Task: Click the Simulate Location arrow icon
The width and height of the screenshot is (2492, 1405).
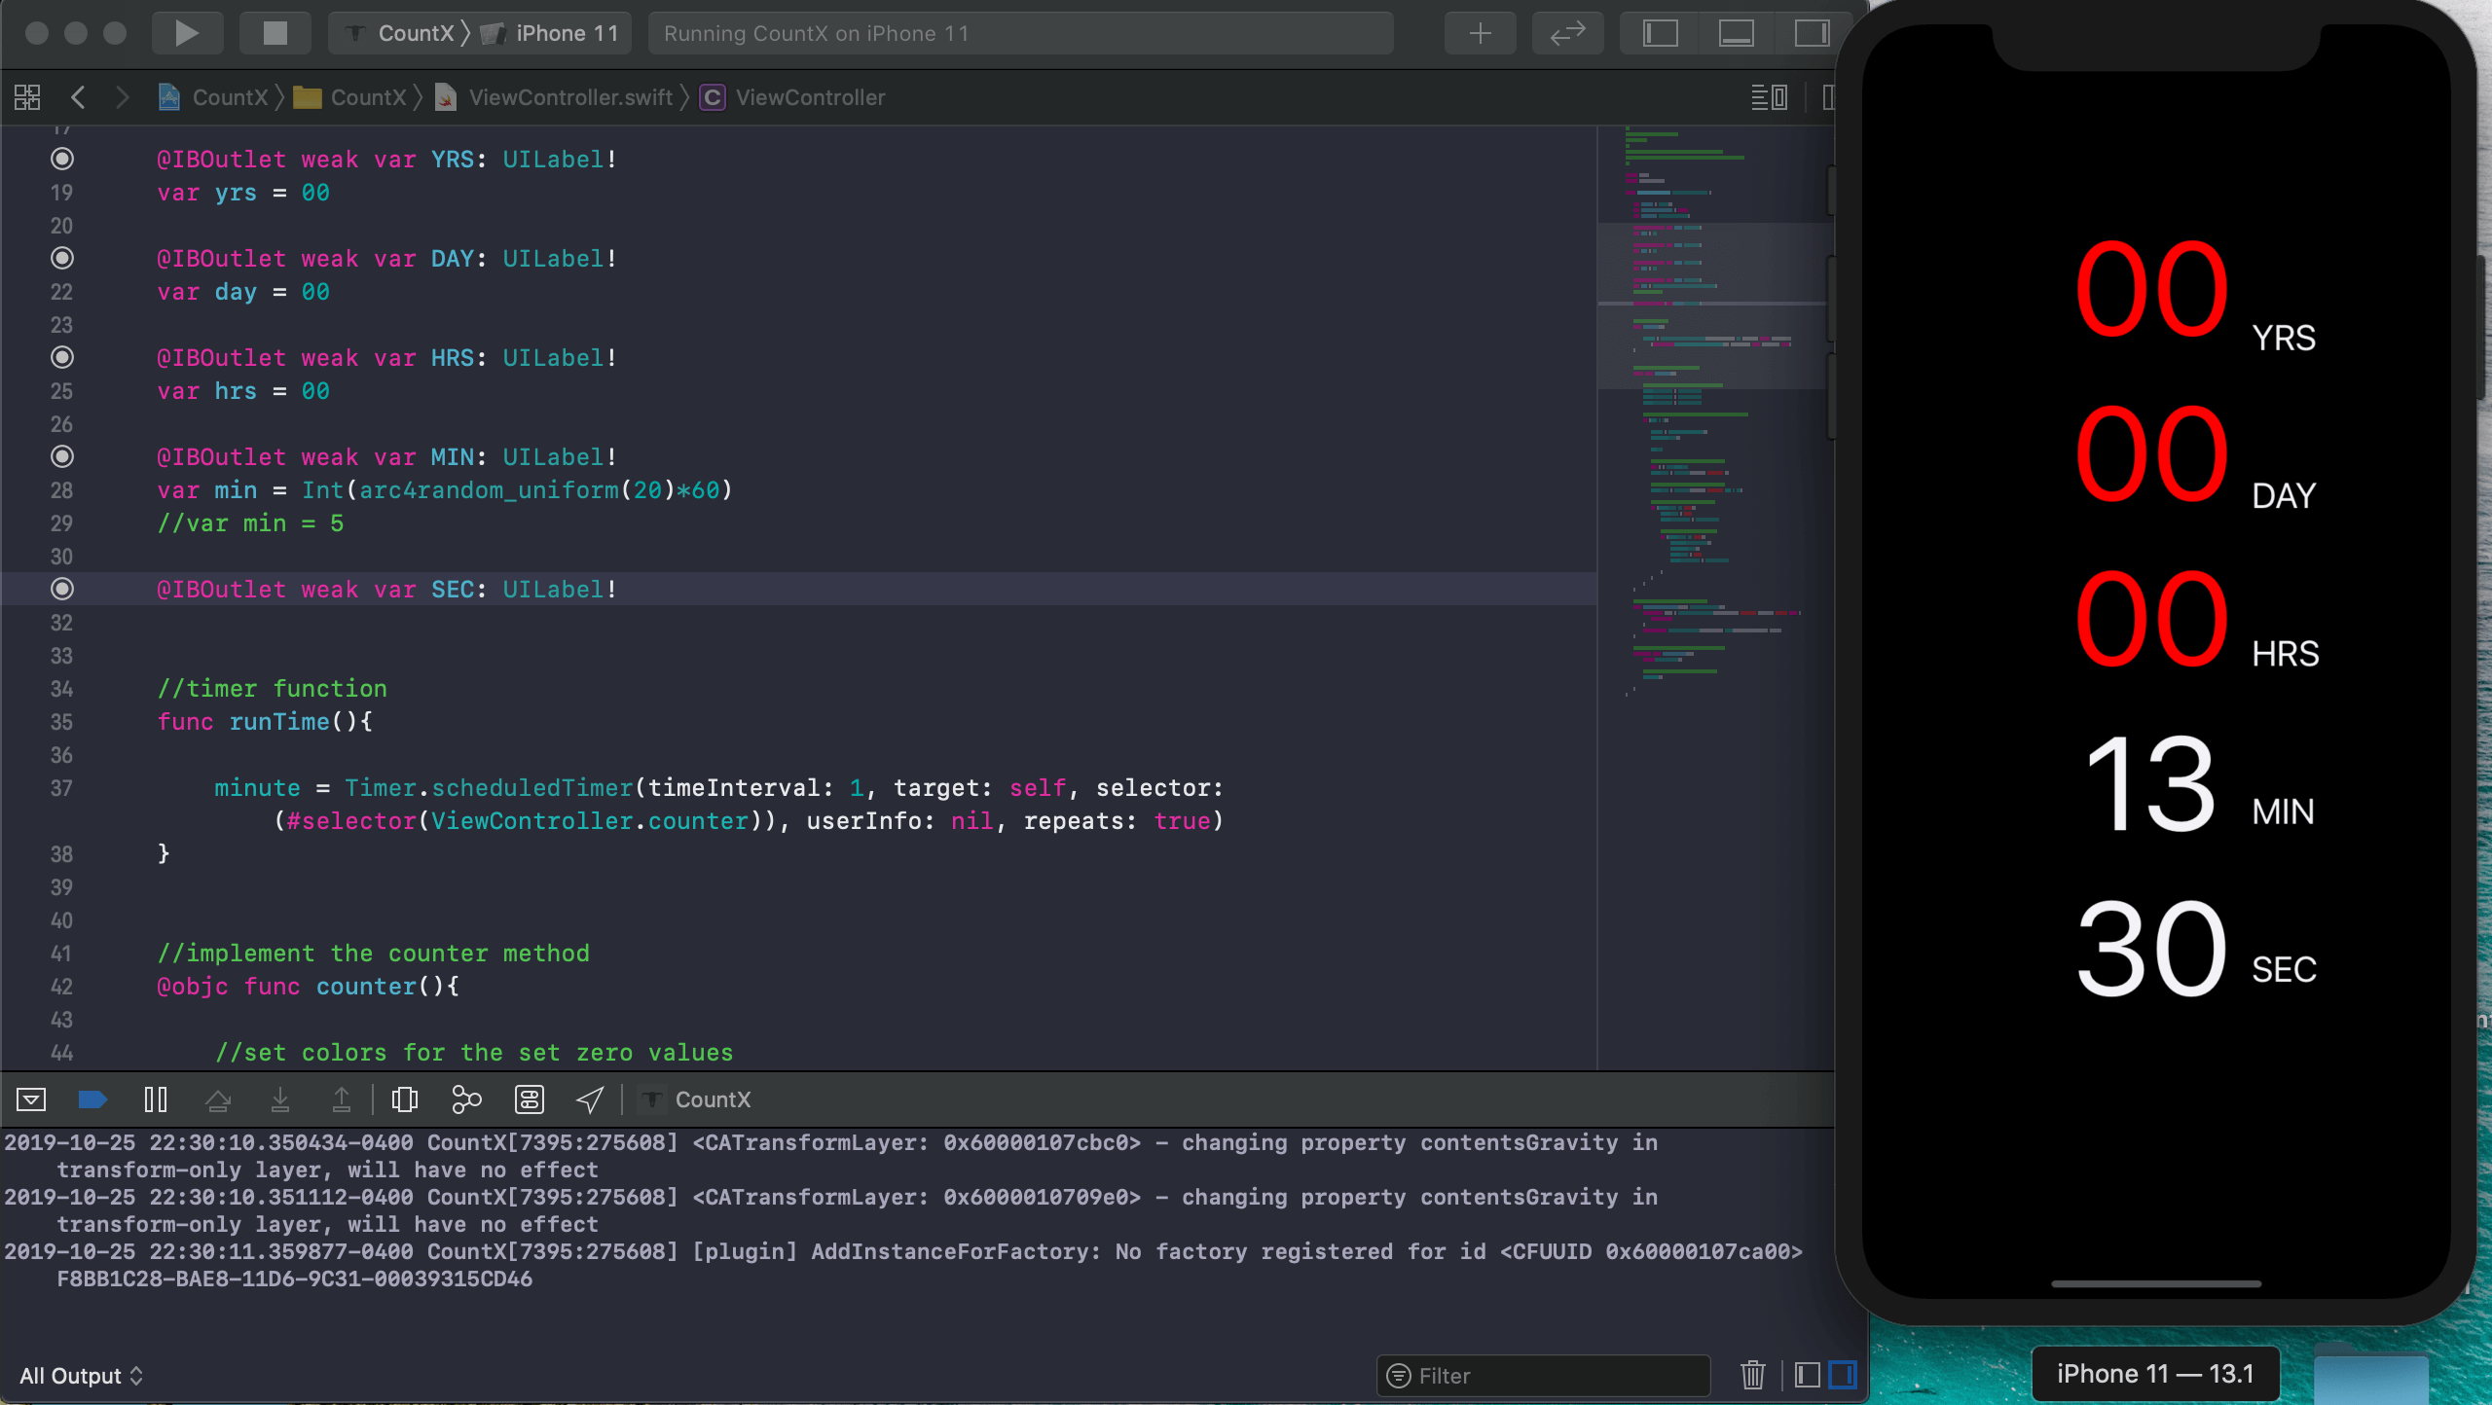Action: click(x=590, y=1099)
